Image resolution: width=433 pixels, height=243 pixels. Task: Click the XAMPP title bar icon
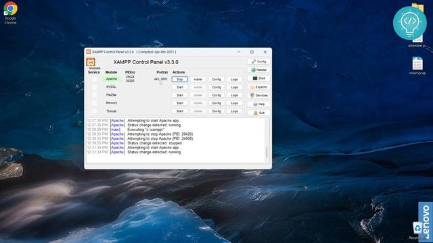click(x=89, y=52)
